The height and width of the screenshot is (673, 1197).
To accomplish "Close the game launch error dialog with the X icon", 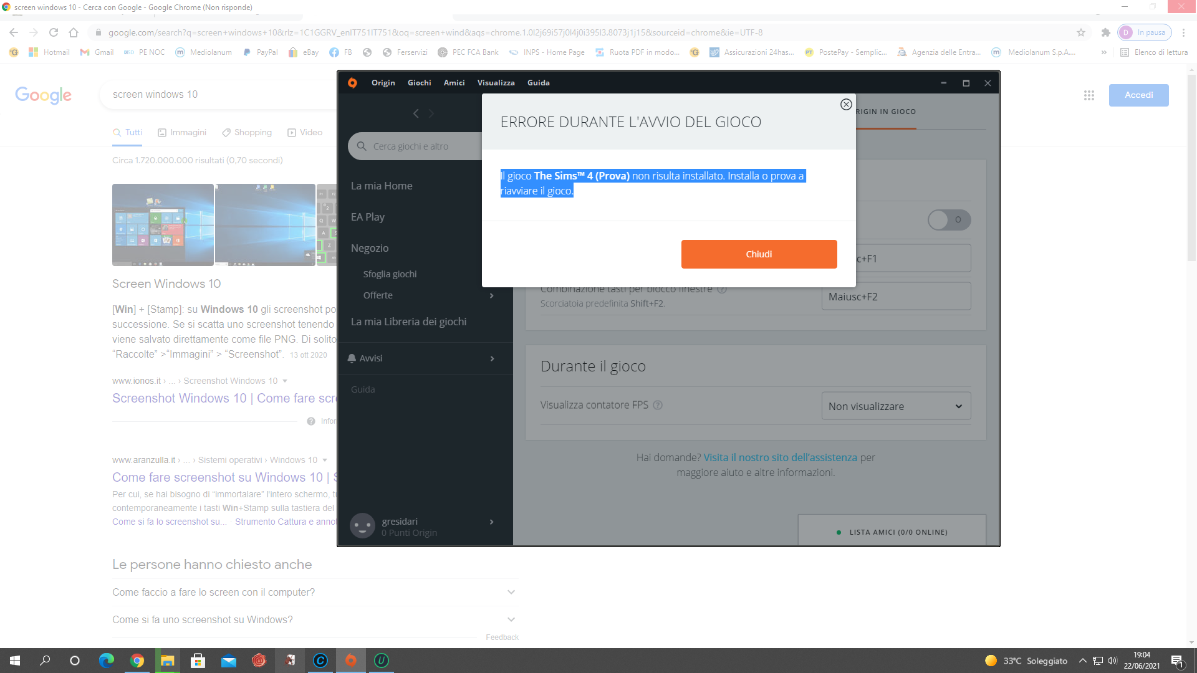I will click(x=846, y=105).
